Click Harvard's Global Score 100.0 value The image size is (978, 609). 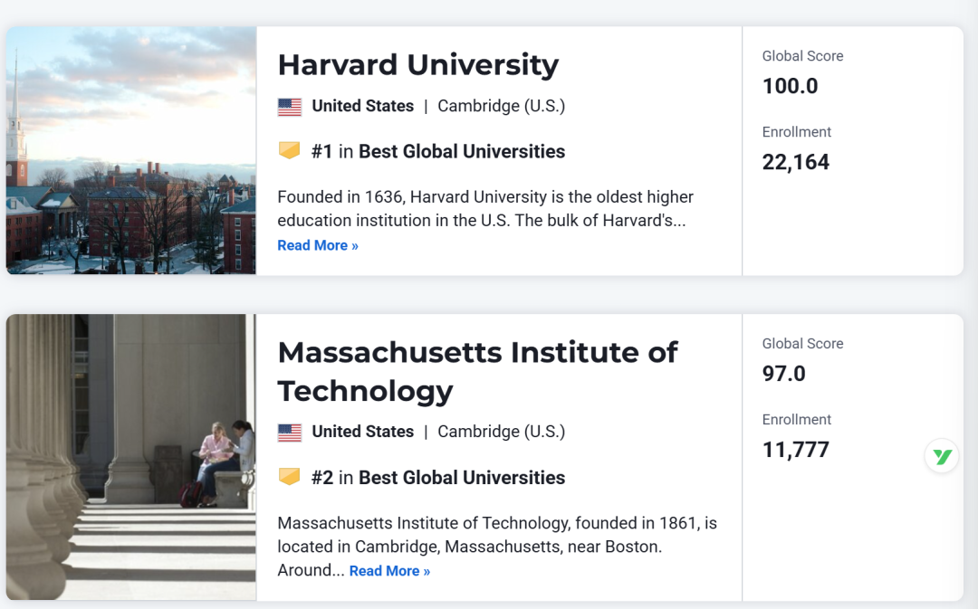[x=790, y=86]
